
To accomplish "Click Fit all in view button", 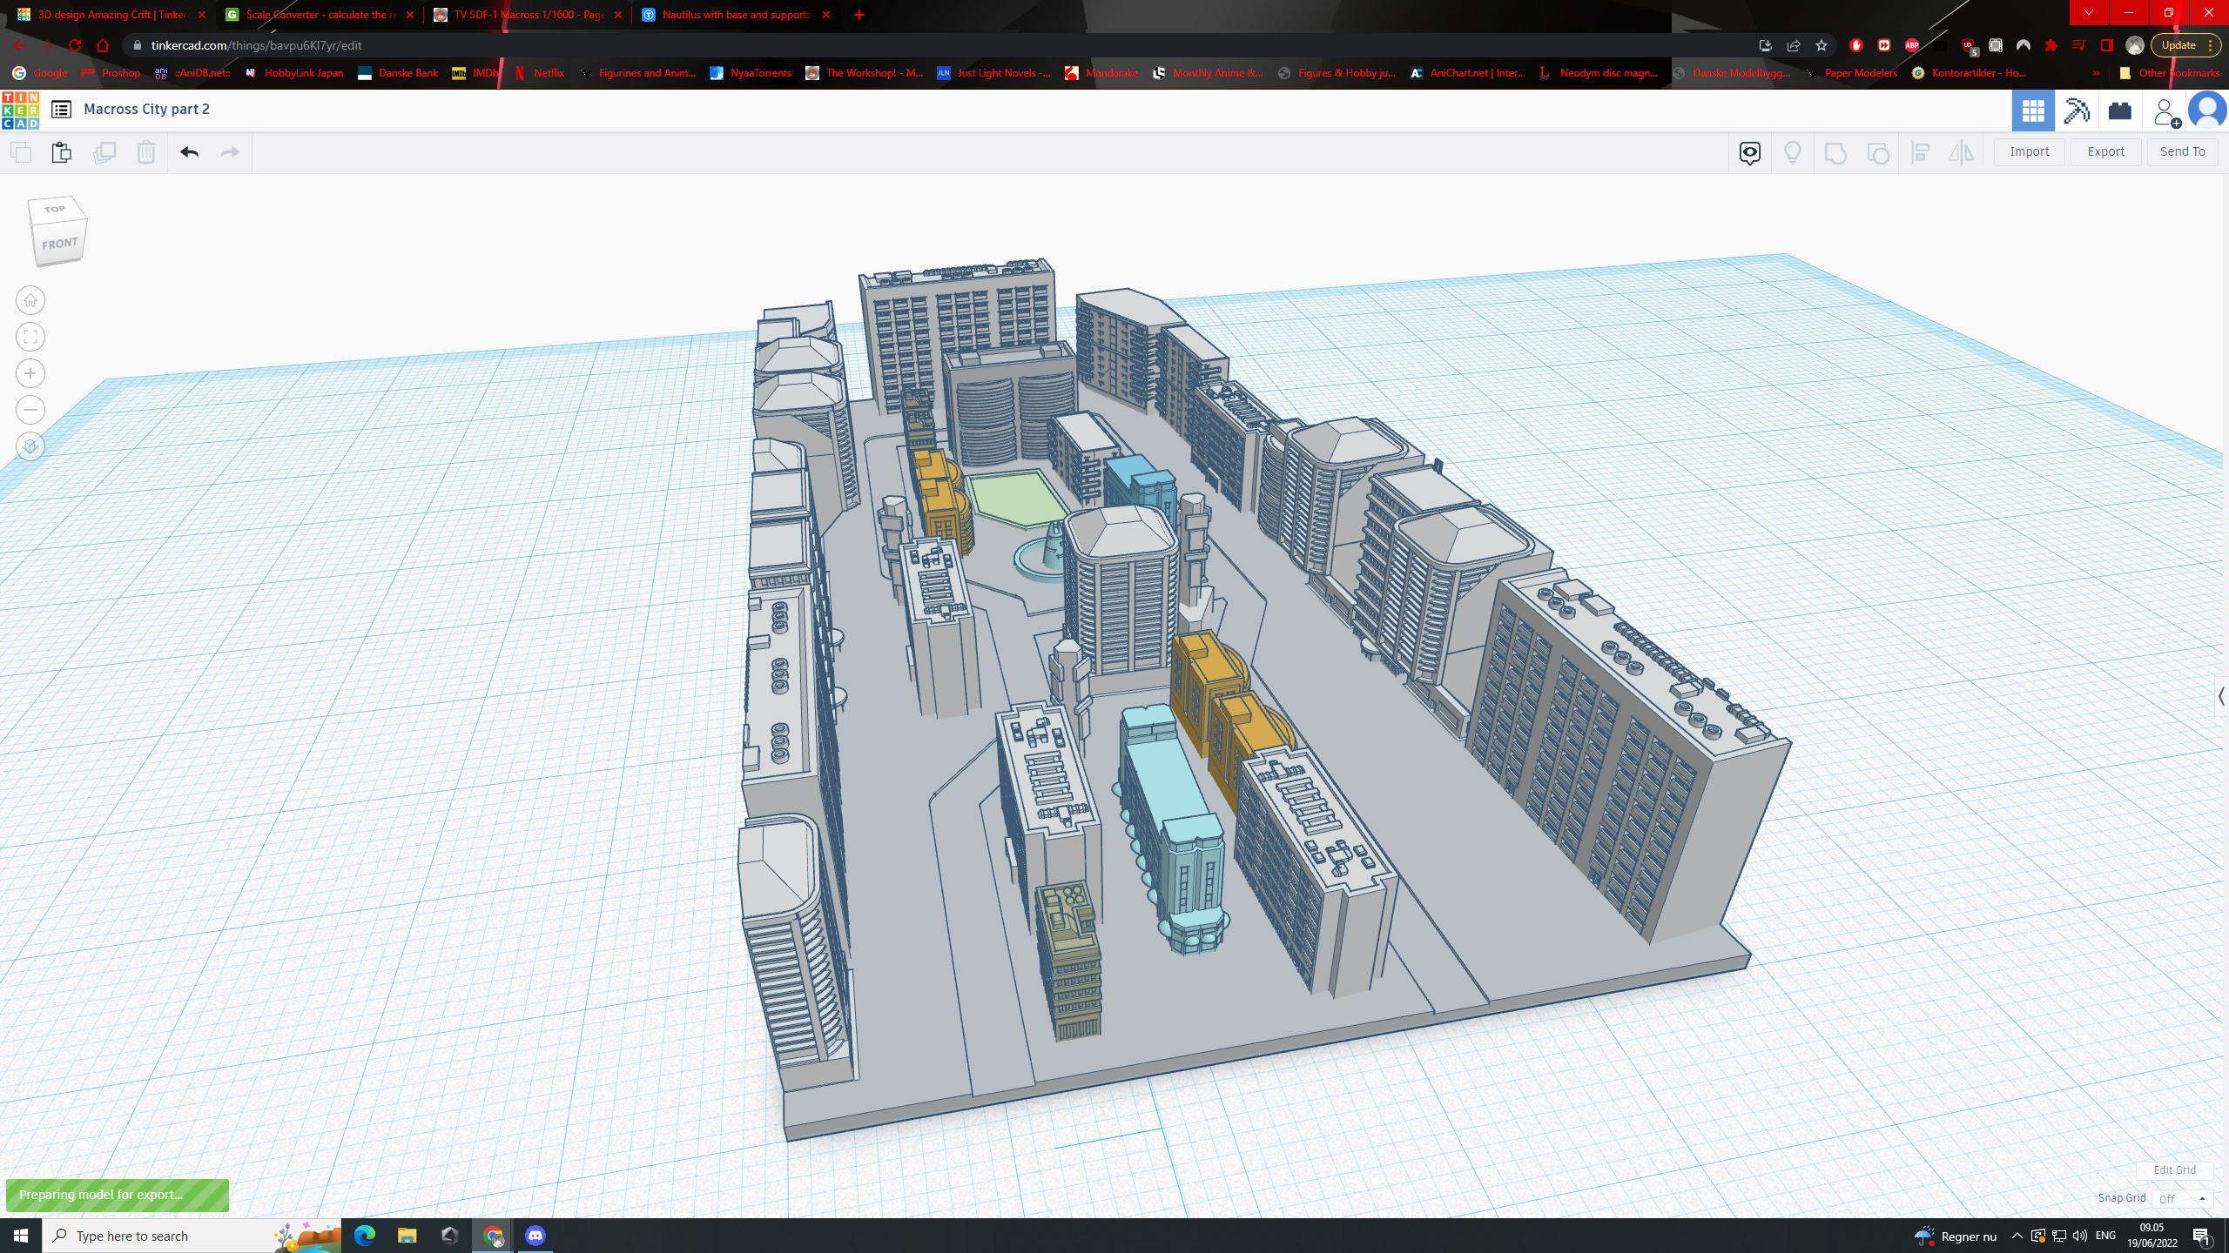I will [30, 337].
